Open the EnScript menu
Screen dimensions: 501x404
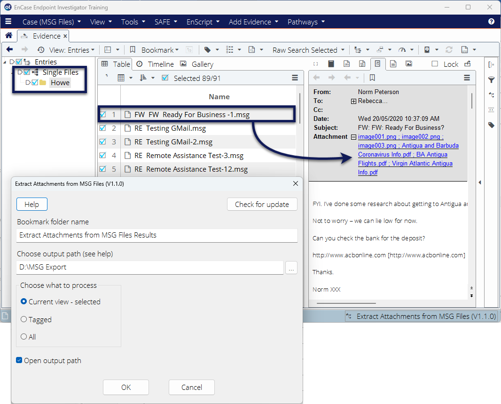pyautogui.click(x=203, y=22)
